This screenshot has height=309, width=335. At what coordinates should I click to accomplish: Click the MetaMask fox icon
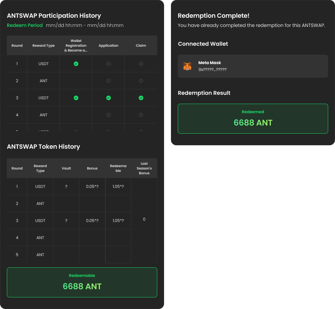pyautogui.click(x=187, y=66)
